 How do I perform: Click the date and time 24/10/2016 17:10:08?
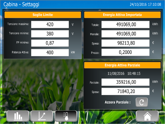click(145, 4)
